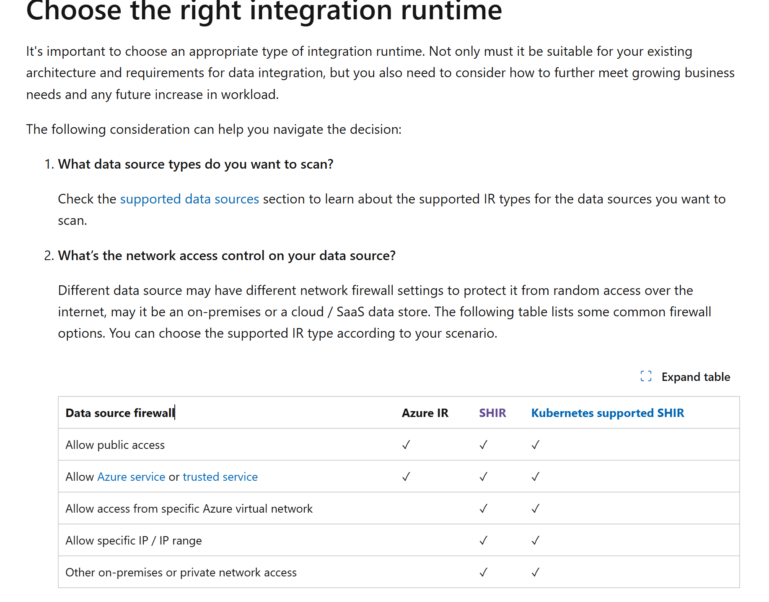
Task: Open the supported data sources link
Action: tap(189, 199)
